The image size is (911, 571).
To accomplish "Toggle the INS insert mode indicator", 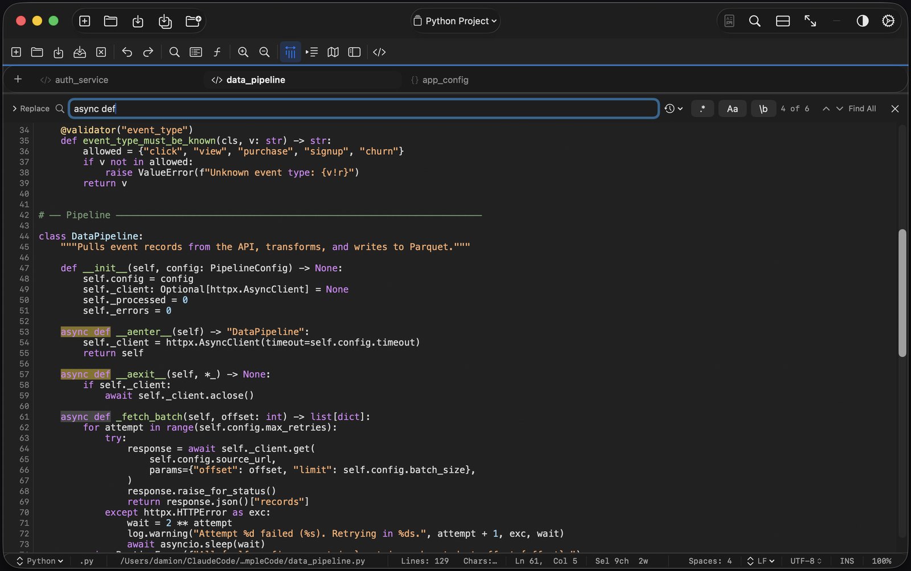I will tap(847, 561).
